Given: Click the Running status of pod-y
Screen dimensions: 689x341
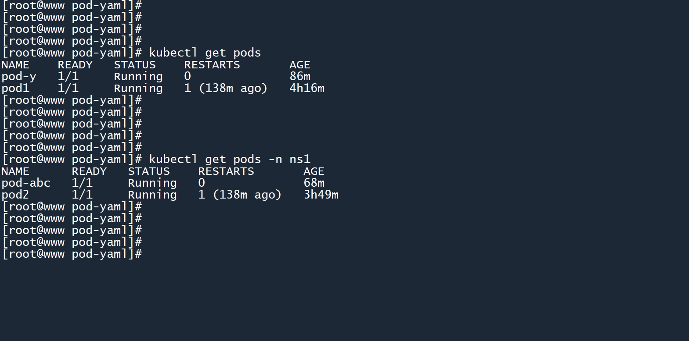Looking at the screenshot, I should point(138,77).
